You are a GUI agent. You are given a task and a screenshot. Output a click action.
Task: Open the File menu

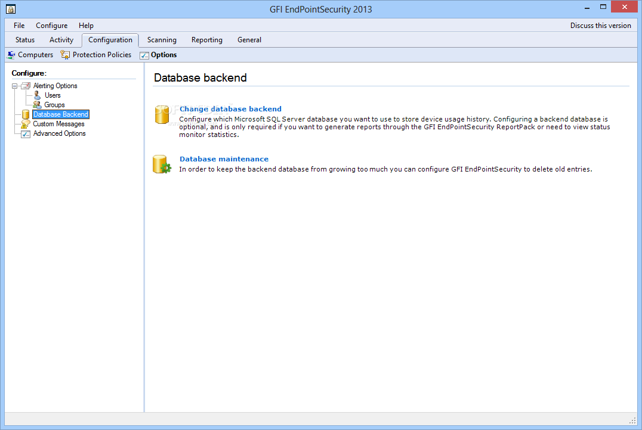[x=19, y=26]
